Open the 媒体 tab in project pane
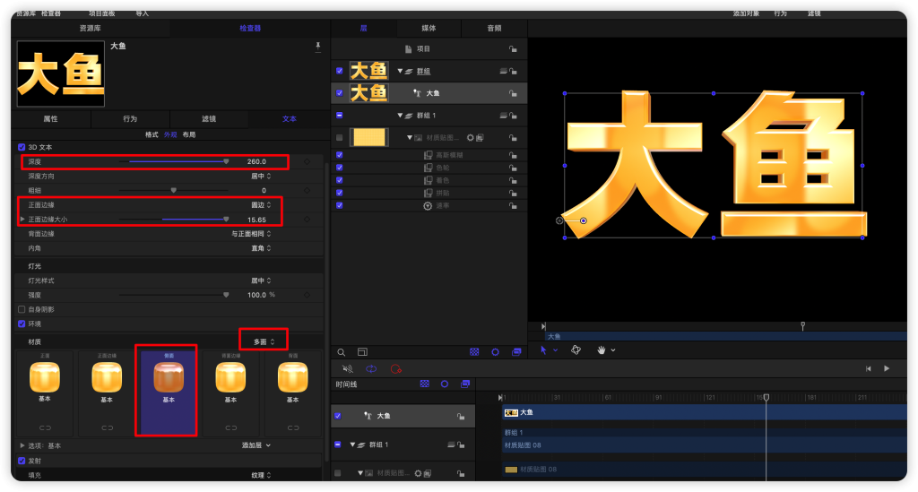This screenshot has height=492, width=918. pyautogui.click(x=429, y=29)
